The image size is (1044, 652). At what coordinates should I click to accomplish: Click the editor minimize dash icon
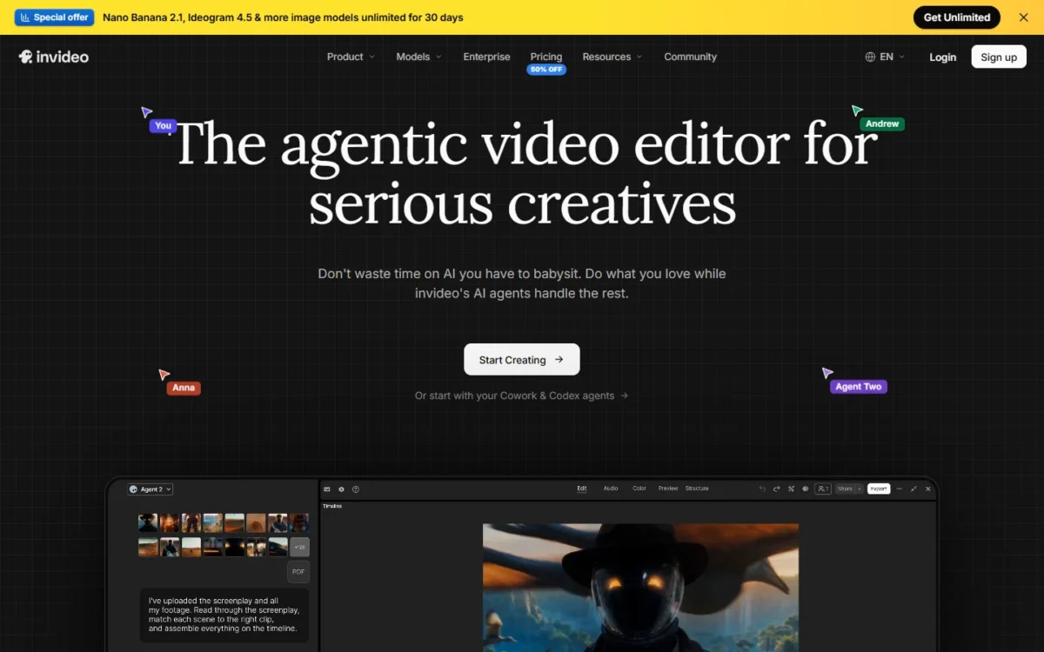[x=900, y=489]
